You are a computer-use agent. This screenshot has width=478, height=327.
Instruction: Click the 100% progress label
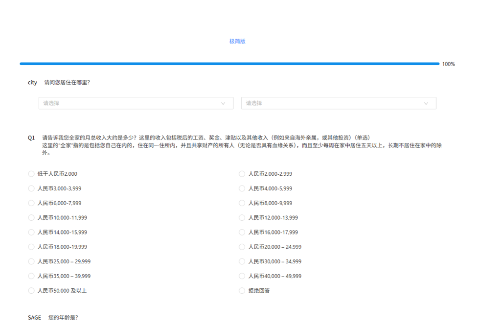pos(449,64)
